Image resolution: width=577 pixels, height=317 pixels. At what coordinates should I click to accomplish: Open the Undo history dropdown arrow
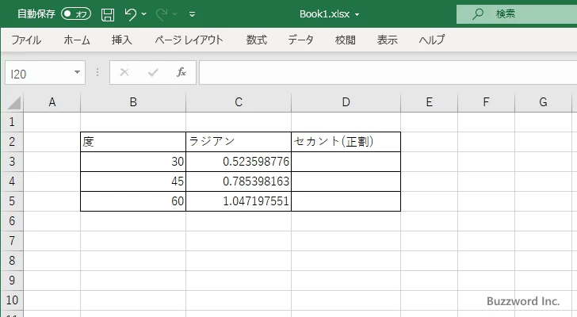(144, 14)
